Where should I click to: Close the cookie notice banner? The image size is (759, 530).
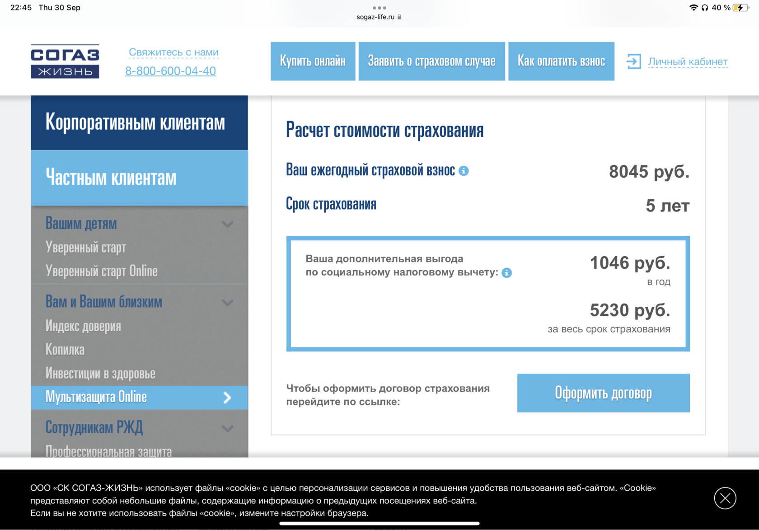725,498
